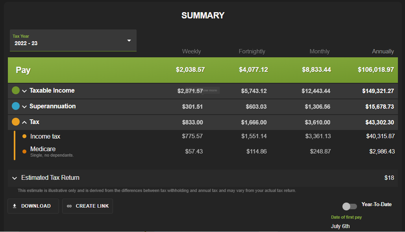The height and width of the screenshot is (232, 405).
Task: Click the orange Tax circle icon
Action: point(16,122)
